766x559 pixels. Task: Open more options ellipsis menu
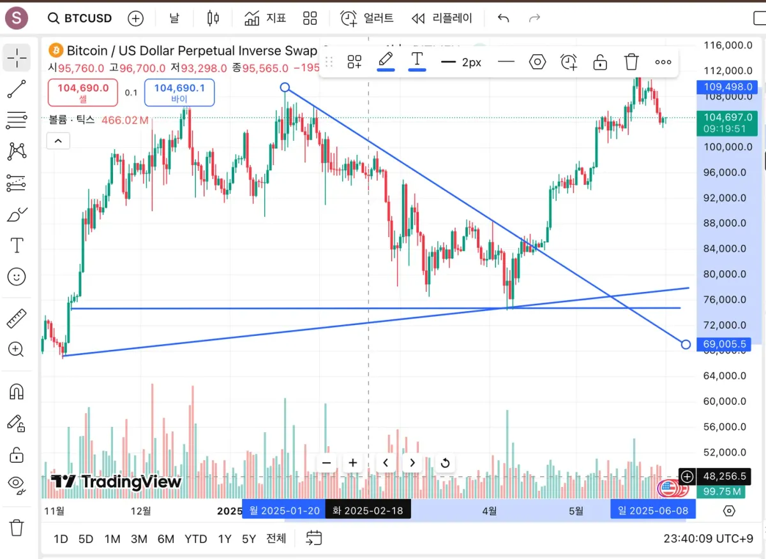(x=663, y=62)
